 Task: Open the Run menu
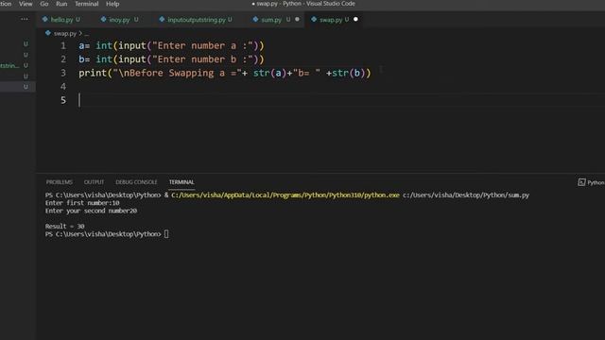click(61, 4)
